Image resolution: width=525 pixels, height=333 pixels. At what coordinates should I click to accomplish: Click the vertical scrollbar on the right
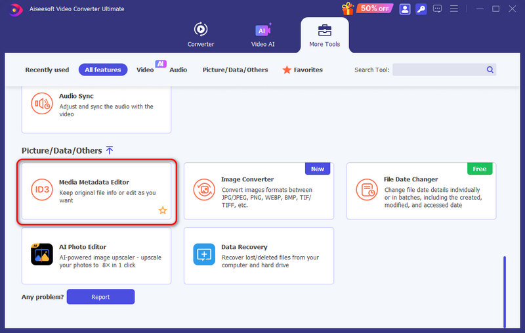(x=504, y=289)
